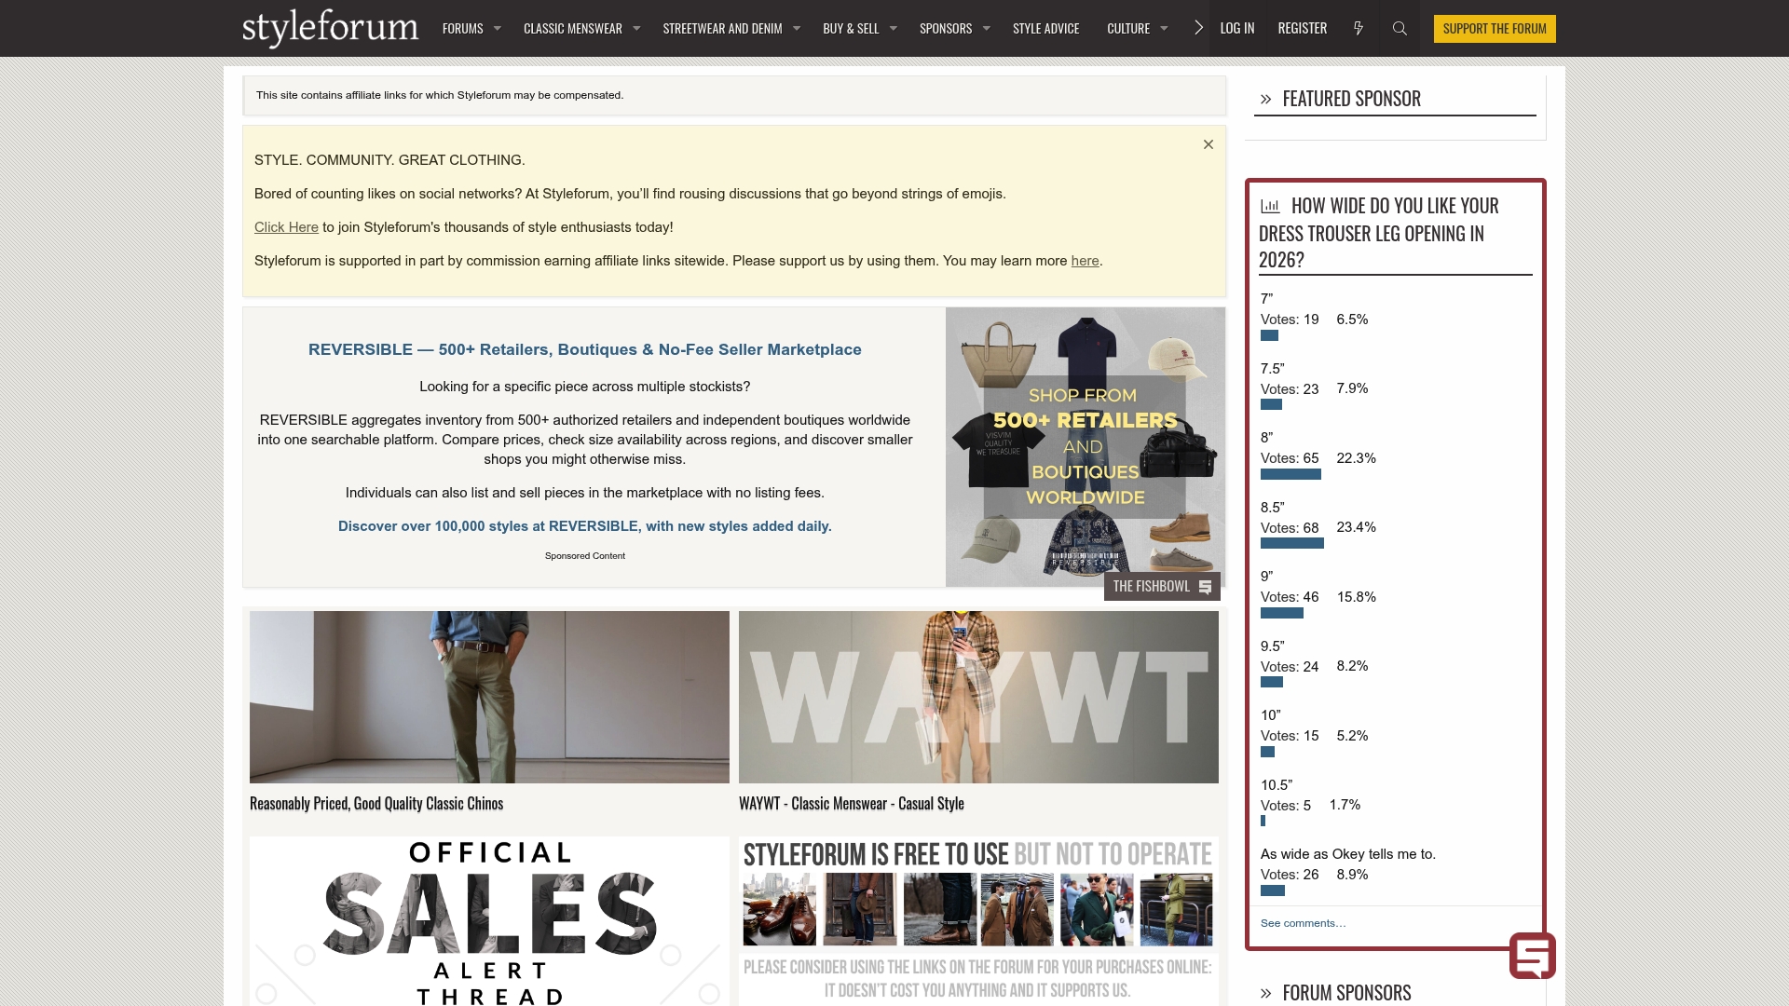The height and width of the screenshot is (1006, 1789).
Task: Click the affiliate links disclosure text
Action: [440, 95]
